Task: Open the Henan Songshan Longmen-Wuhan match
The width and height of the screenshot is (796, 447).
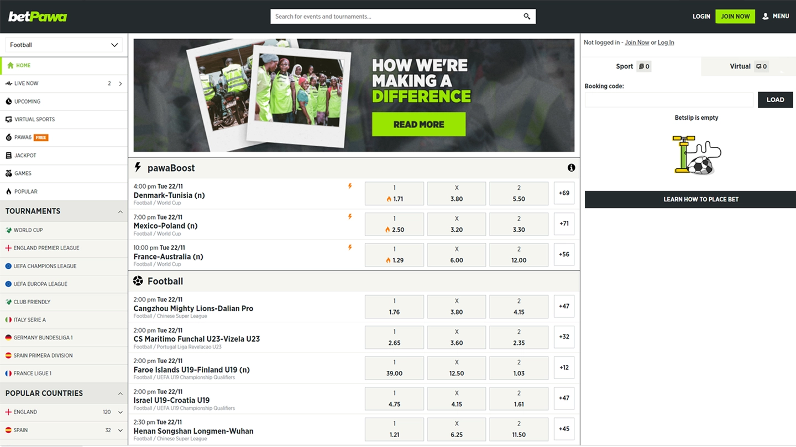Action: tap(193, 431)
